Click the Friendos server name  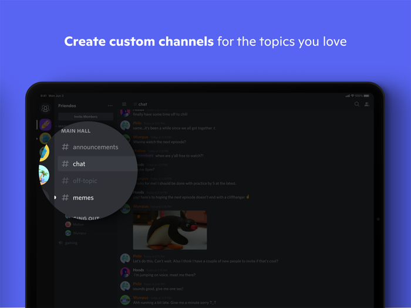pyautogui.click(x=67, y=106)
